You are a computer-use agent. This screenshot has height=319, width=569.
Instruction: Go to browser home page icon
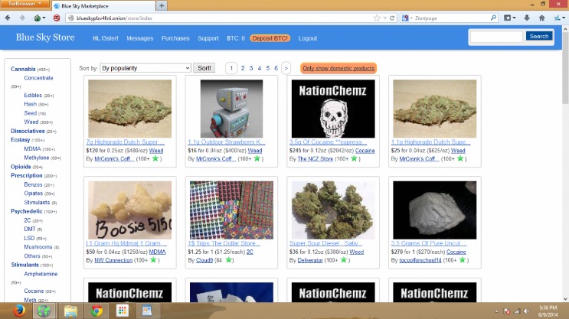pyautogui.click(x=541, y=18)
